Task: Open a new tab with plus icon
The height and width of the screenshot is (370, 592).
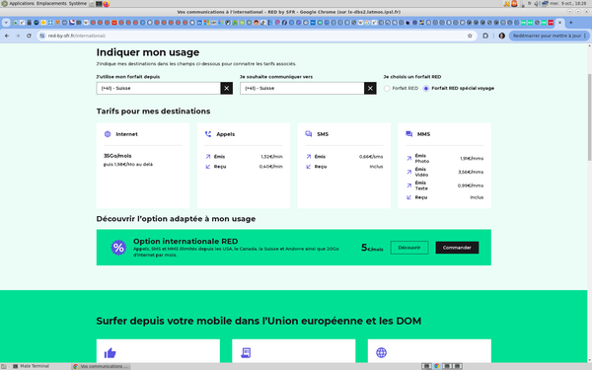Action: (x=570, y=23)
